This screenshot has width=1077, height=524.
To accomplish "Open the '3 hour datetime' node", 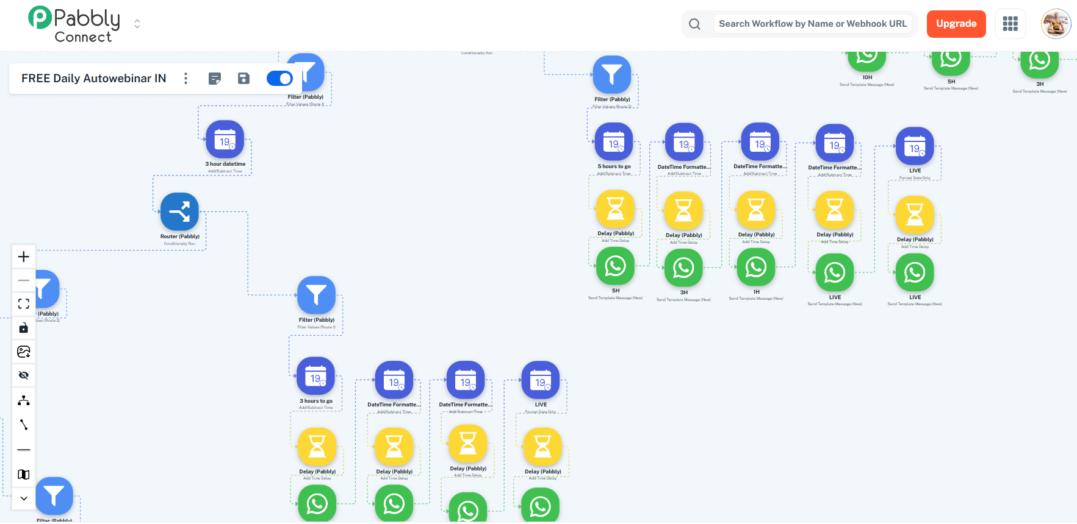I will click(x=225, y=140).
